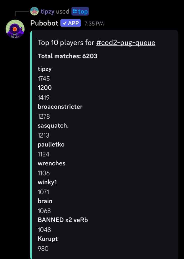Tap tipzy's small avatar above the message
This screenshot has width=184, height=259.
(34, 11)
